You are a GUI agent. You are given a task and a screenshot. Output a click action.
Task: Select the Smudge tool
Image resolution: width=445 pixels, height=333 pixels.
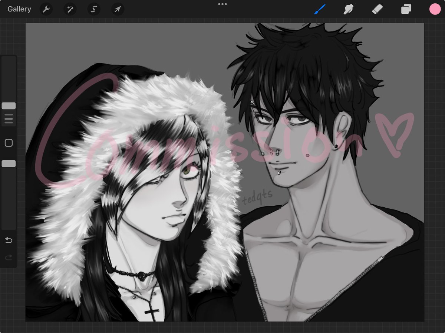[x=348, y=9]
